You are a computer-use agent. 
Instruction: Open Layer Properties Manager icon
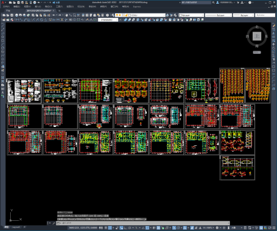coord(113,15)
